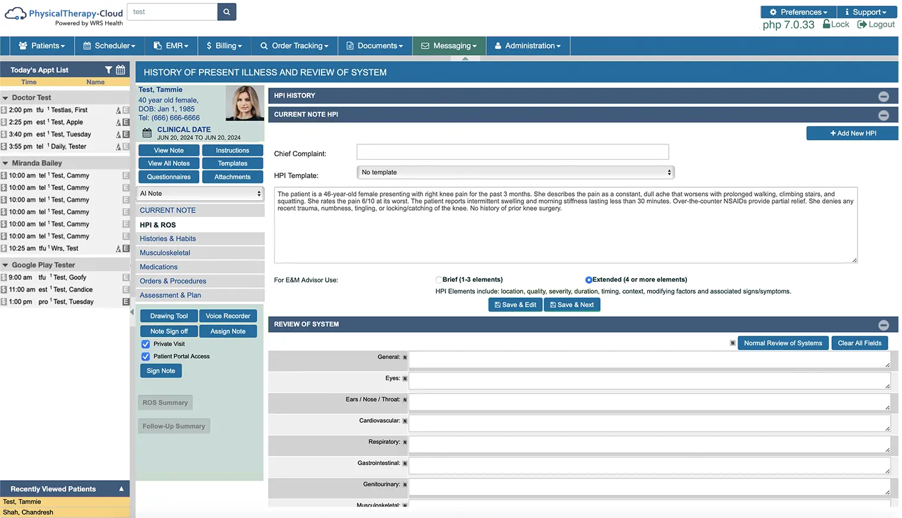The height and width of the screenshot is (518, 902).
Task: Uncheck the Private Visit checkbox
Action: (145, 343)
